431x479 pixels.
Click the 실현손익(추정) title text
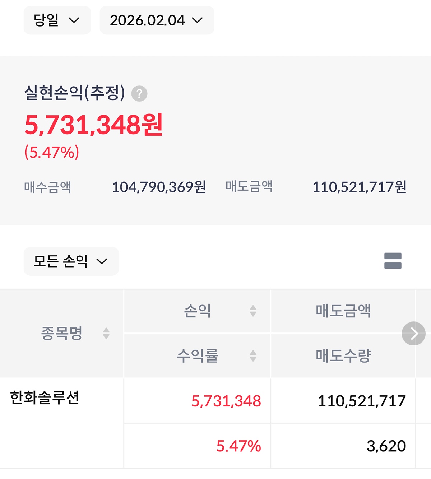click(x=74, y=93)
